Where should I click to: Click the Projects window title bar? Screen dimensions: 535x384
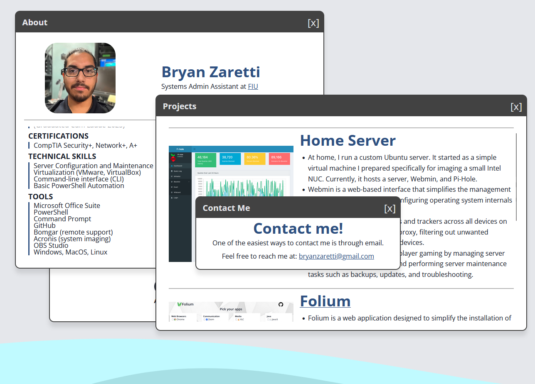(x=341, y=106)
